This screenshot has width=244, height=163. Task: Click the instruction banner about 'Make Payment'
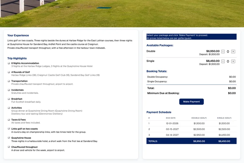tap(192, 37)
